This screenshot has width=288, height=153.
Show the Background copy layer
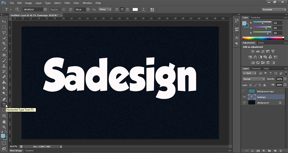(244, 91)
